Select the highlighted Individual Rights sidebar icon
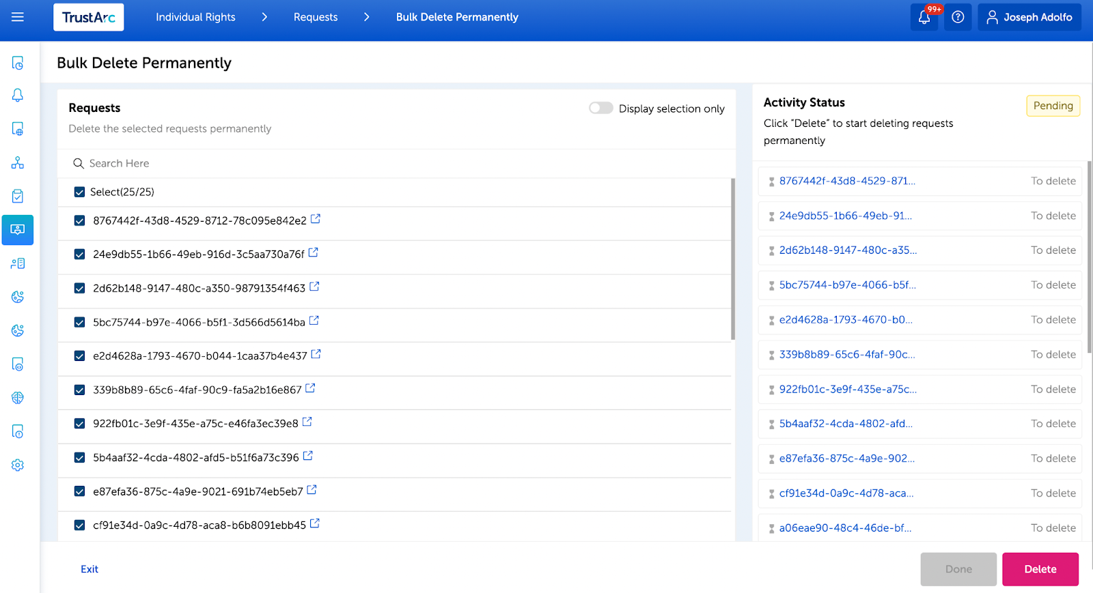Image resolution: width=1093 pixels, height=593 pixels. pyautogui.click(x=18, y=229)
